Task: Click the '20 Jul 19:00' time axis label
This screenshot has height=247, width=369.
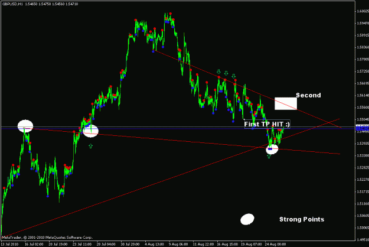Action: point(58,245)
